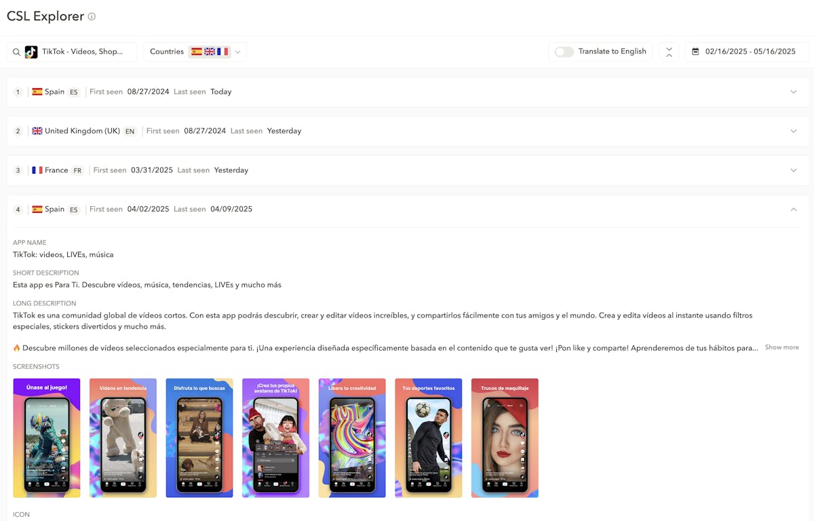Click Show more on long description
This screenshot has height=521, width=814.
click(781, 347)
